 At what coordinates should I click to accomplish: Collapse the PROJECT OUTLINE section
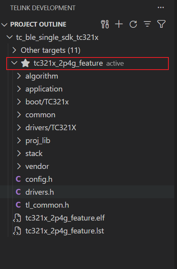click(4, 25)
